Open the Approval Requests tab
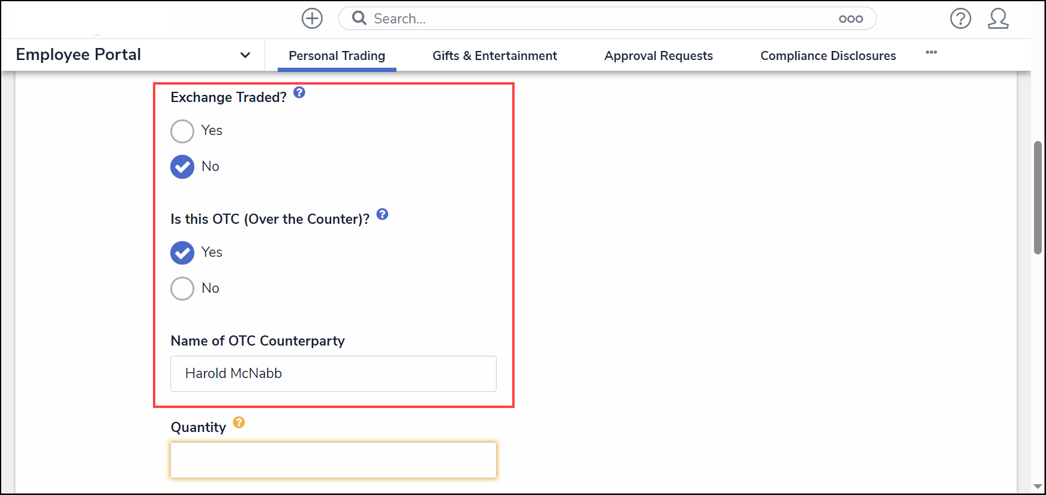This screenshot has width=1046, height=495. point(659,55)
